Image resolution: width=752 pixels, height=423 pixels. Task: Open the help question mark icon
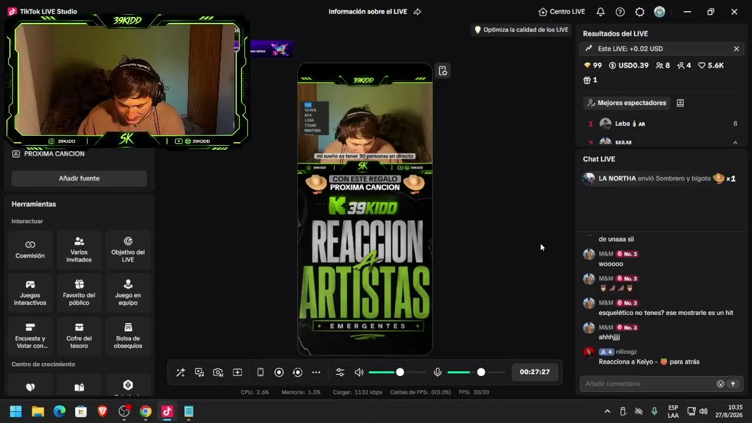point(620,12)
